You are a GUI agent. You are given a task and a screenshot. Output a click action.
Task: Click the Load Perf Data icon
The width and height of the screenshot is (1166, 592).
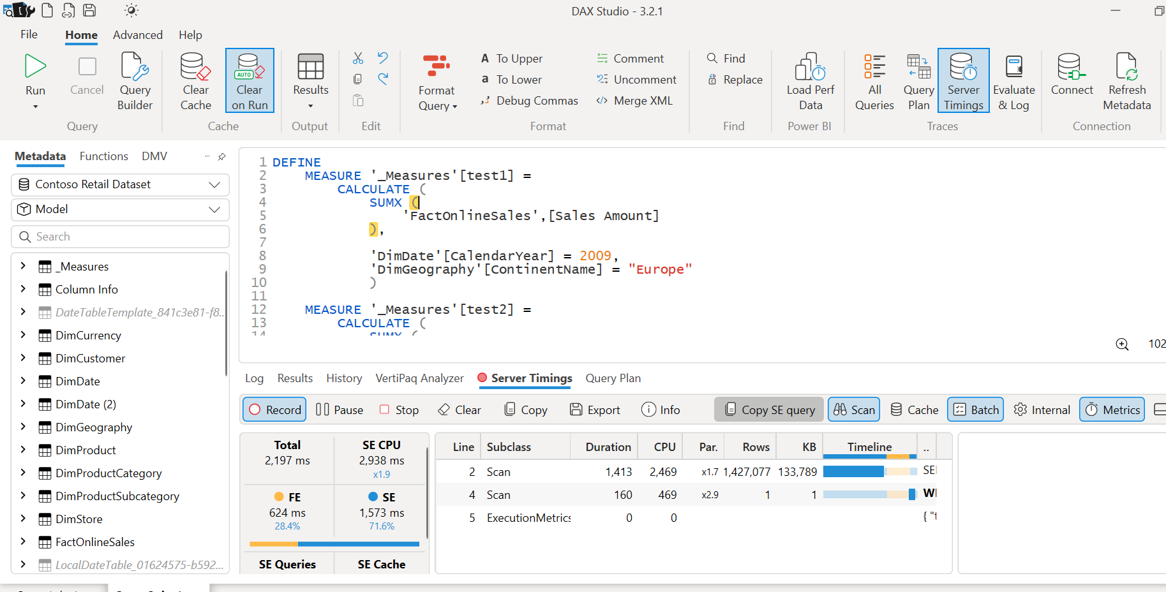809,80
